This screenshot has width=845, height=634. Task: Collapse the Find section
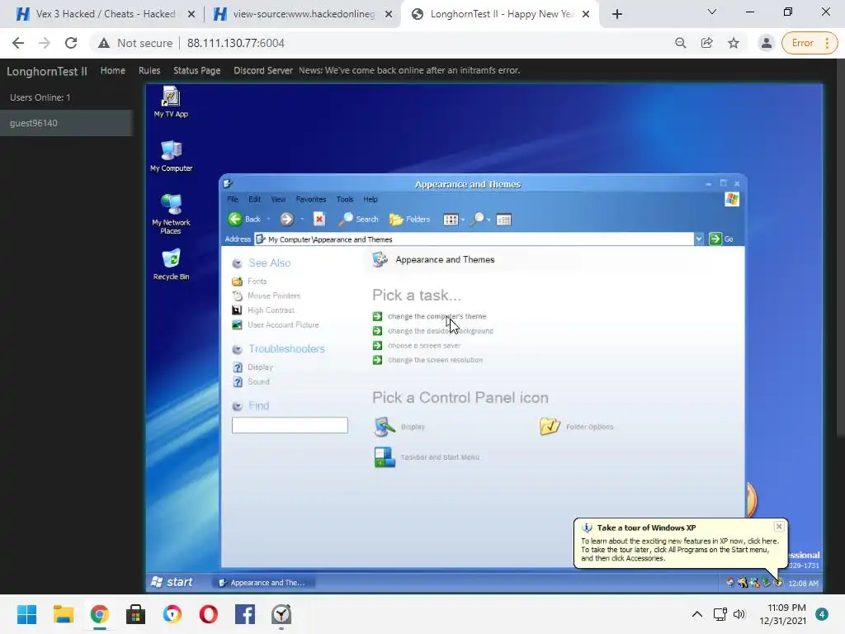pos(237,406)
